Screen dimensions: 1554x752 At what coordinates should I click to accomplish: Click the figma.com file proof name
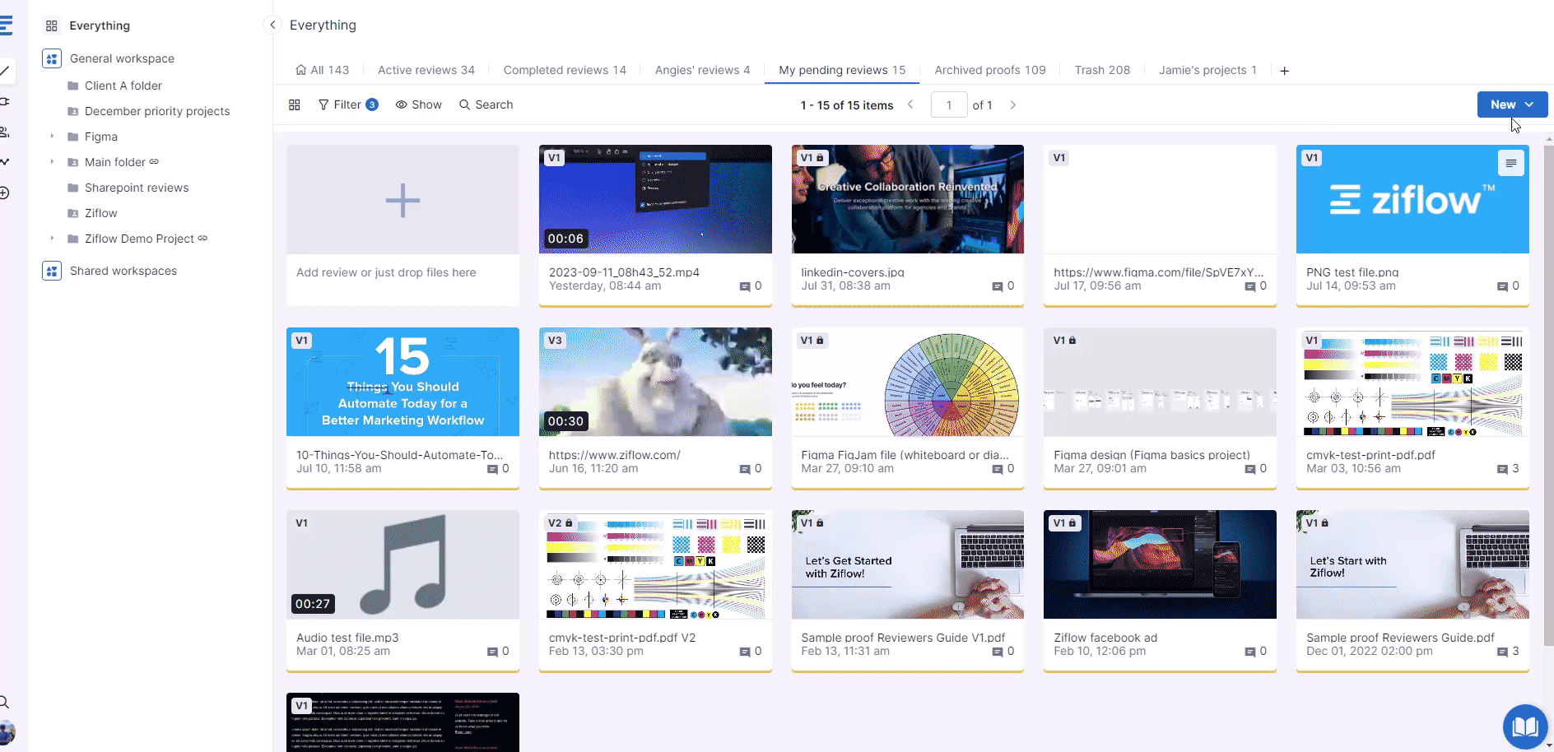1158,272
